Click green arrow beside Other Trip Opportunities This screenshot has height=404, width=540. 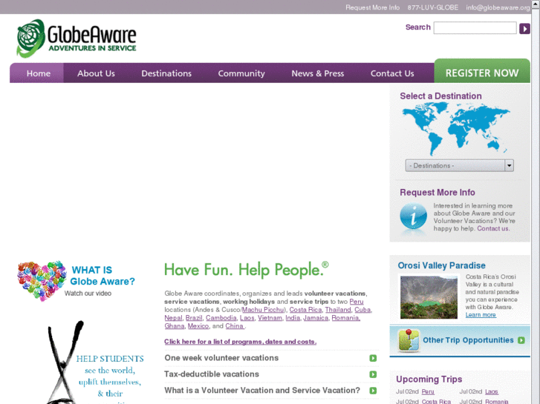click(x=521, y=340)
